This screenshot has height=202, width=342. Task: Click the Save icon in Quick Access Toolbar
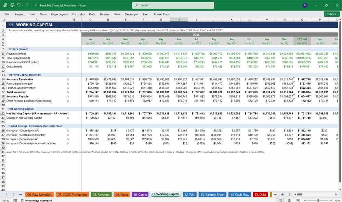coord(12,5)
